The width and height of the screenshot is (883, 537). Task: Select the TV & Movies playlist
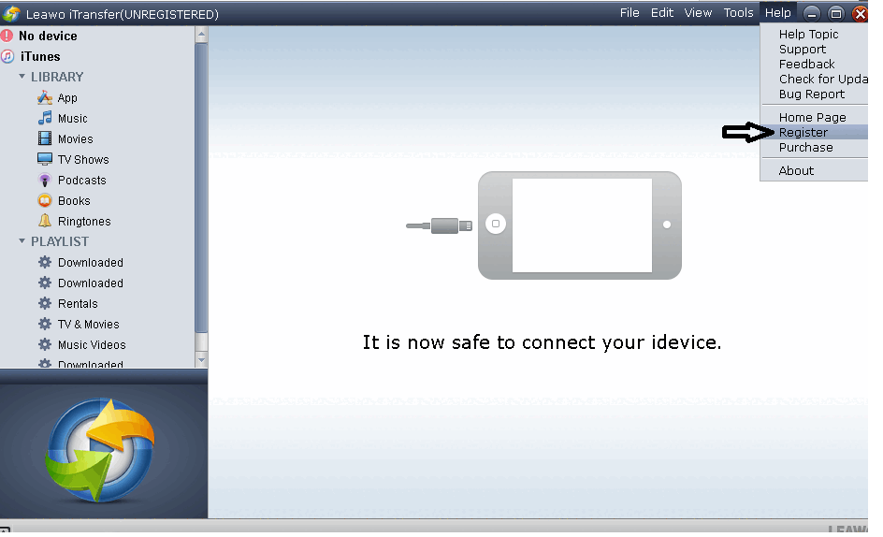pos(88,324)
